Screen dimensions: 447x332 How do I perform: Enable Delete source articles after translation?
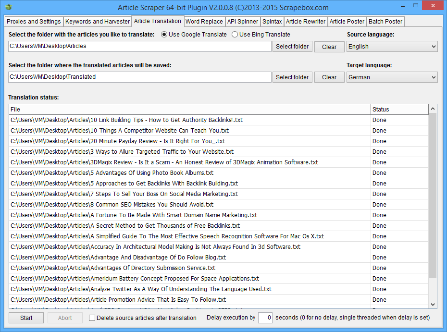tap(92, 318)
